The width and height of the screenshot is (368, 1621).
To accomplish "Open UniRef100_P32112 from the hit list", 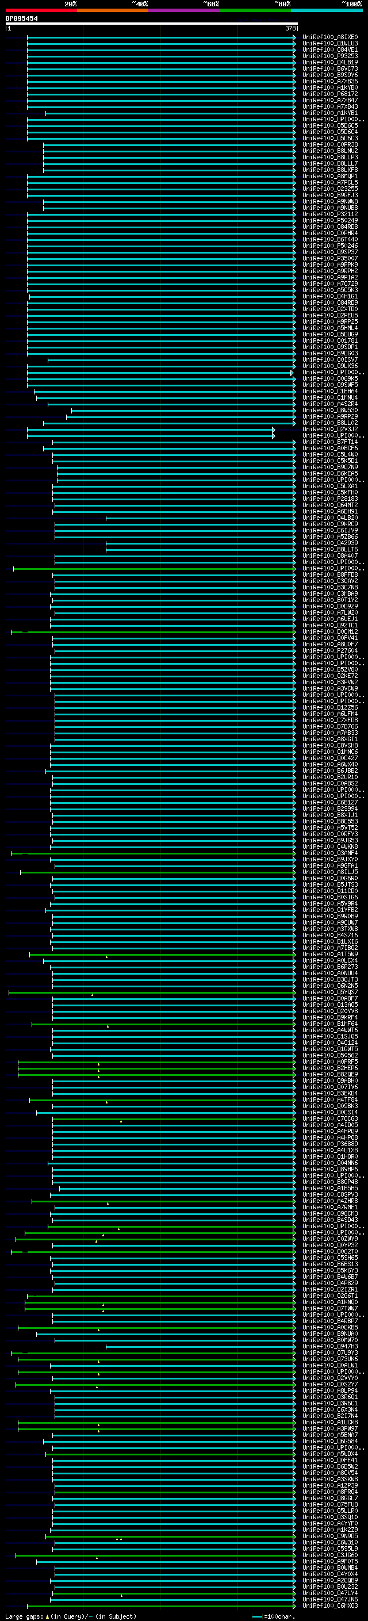I will click(x=329, y=214).
